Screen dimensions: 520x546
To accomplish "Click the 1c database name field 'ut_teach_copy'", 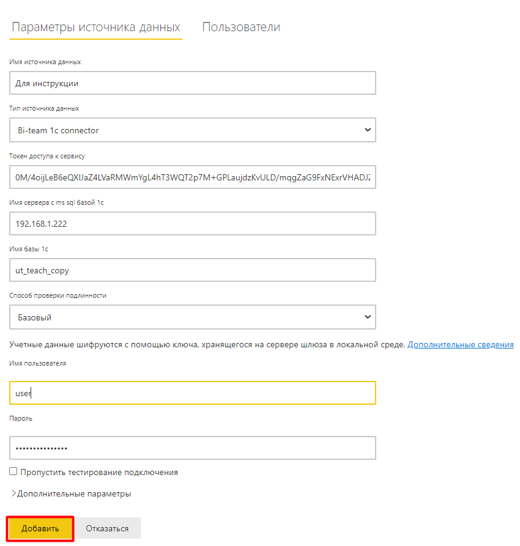I will pyautogui.click(x=193, y=270).
